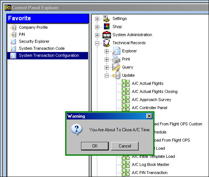The image size is (209, 177).
Task: Click the A/C P/N Transaction icon
Action: click(126, 173)
